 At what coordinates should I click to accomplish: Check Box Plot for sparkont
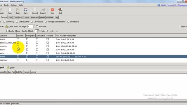18,60
